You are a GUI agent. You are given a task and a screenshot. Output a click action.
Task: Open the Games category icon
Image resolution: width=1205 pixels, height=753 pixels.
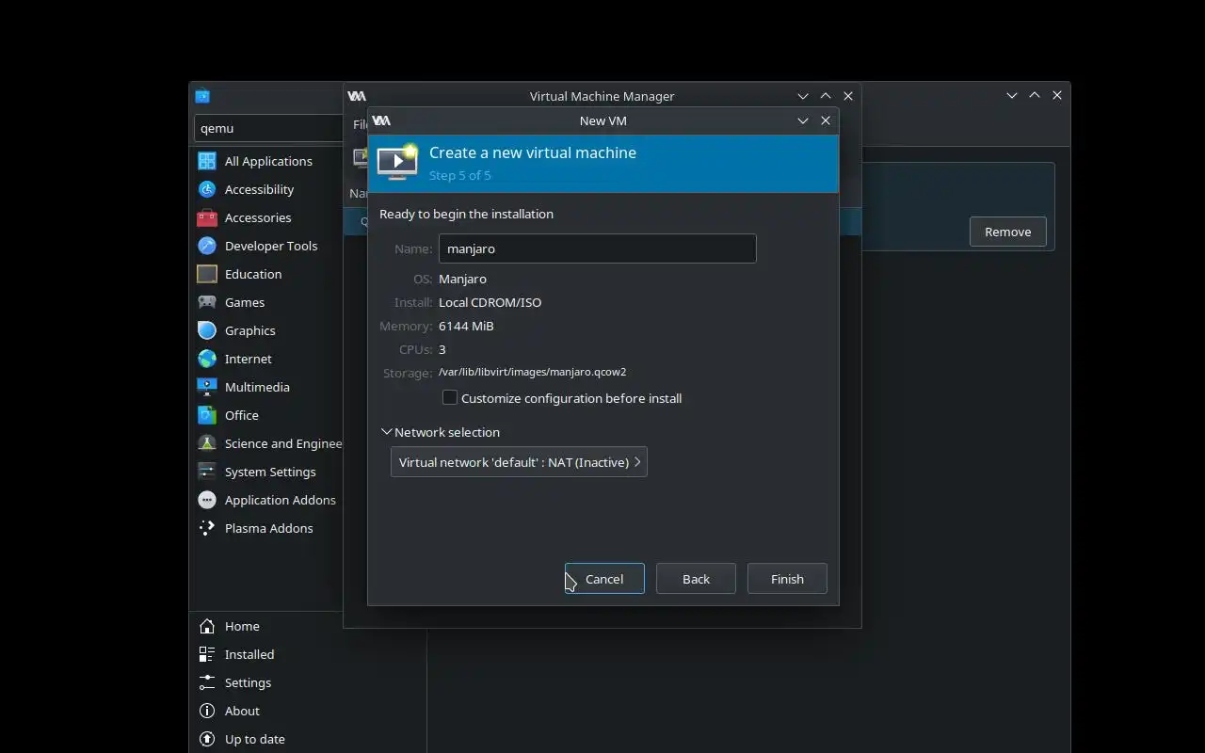pos(207,302)
